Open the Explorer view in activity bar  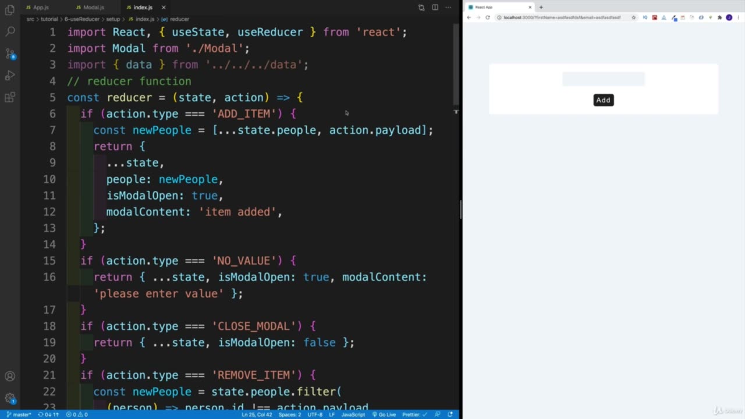point(10,10)
